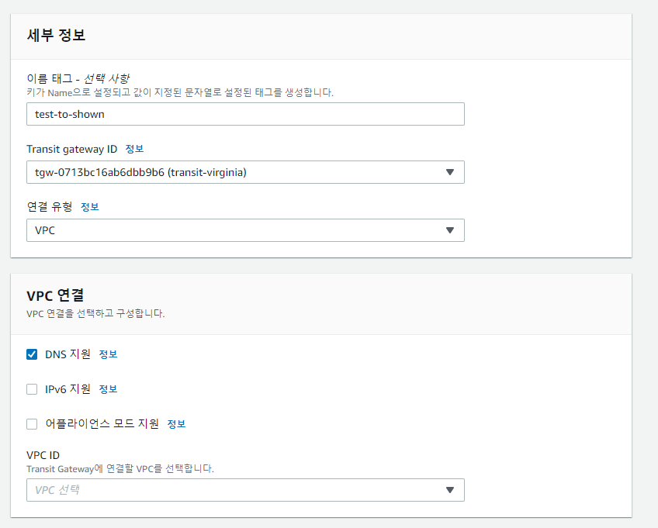Viewport: 658px width, 528px height.
Task: Open the VPC 선택 dropdown
Action: [245, 490]
